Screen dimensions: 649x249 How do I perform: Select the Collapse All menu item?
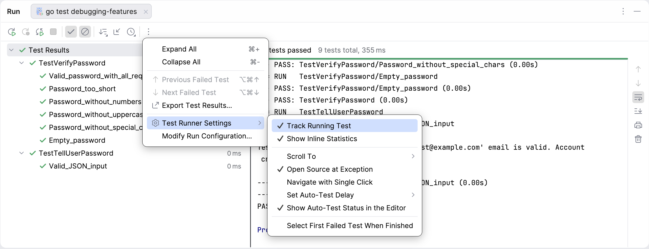pyautogui.click(x=181, y=62)
